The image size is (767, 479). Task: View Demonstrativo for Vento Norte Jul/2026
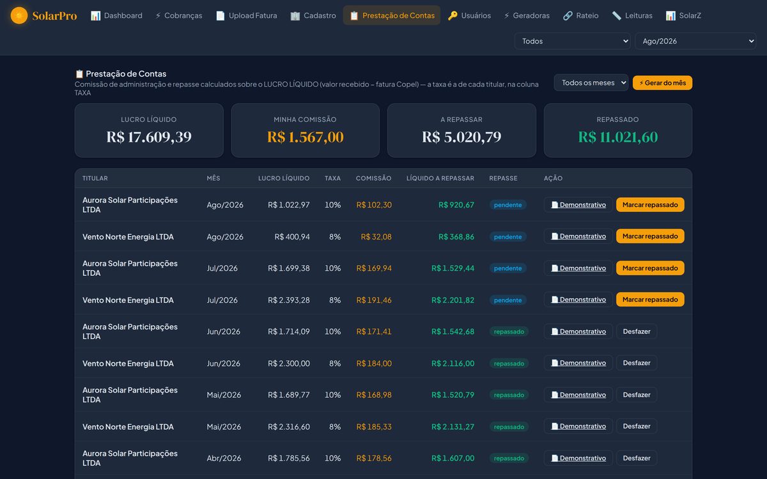point(578,300)
